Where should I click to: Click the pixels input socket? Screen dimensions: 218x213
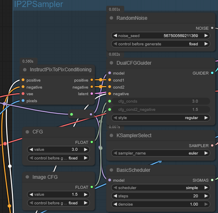(x=23, y=101)
